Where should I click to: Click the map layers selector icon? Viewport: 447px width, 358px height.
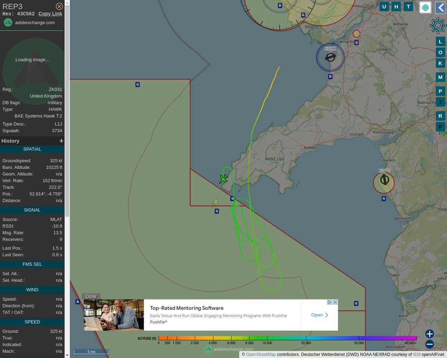[425, 7]
